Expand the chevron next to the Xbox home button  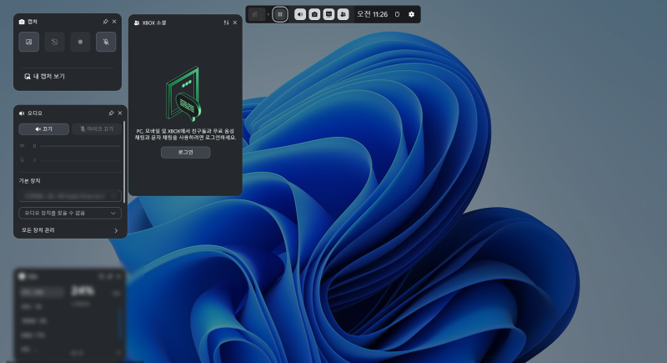click(268, 14)
